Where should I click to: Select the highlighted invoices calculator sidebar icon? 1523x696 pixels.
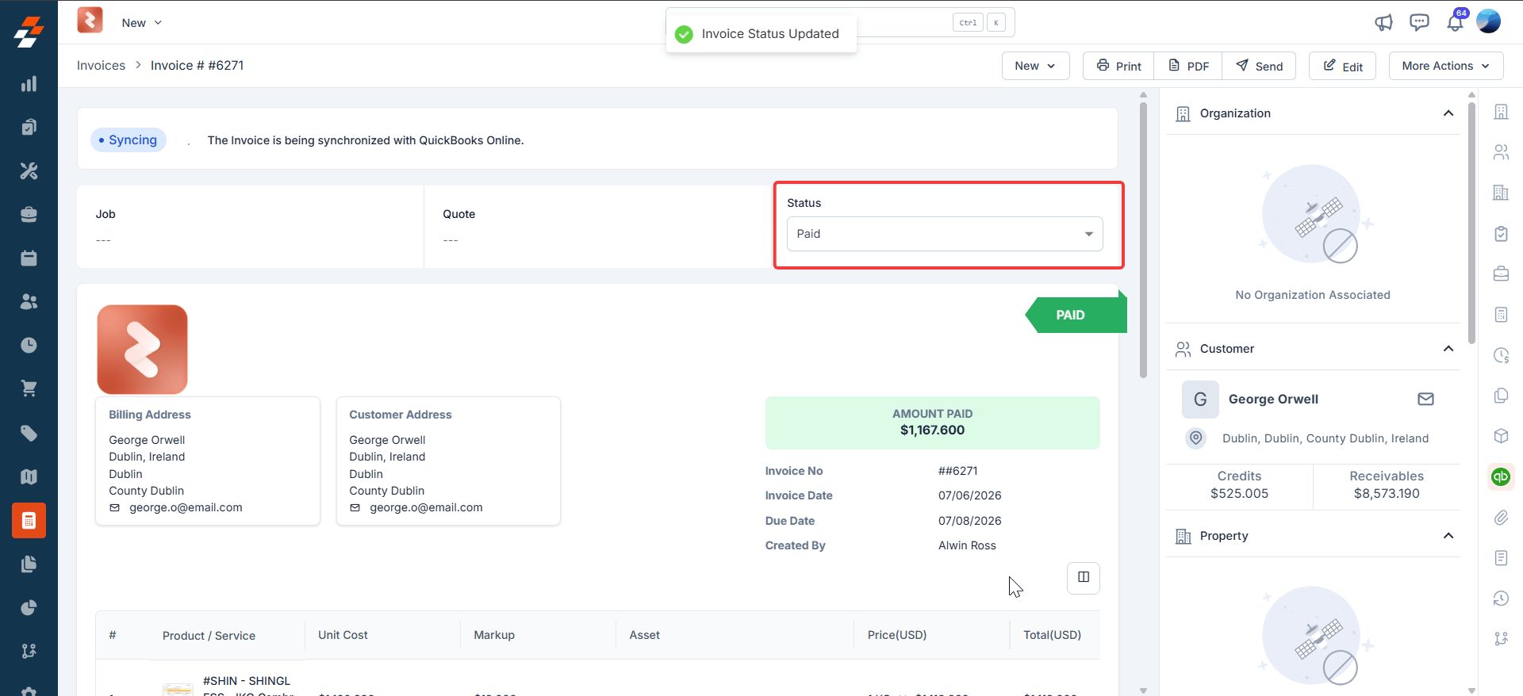(x=29, y=521)
